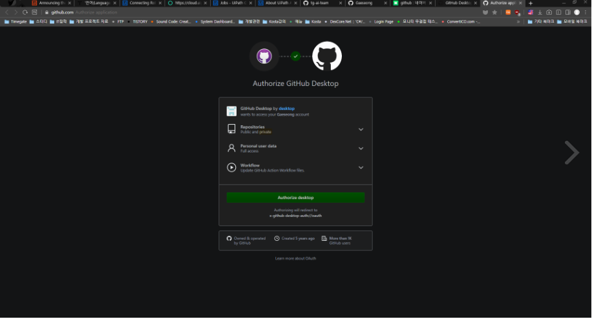Bookmark this page with the star icon
The image size is (592, 319).
click(x=494, y=12)
